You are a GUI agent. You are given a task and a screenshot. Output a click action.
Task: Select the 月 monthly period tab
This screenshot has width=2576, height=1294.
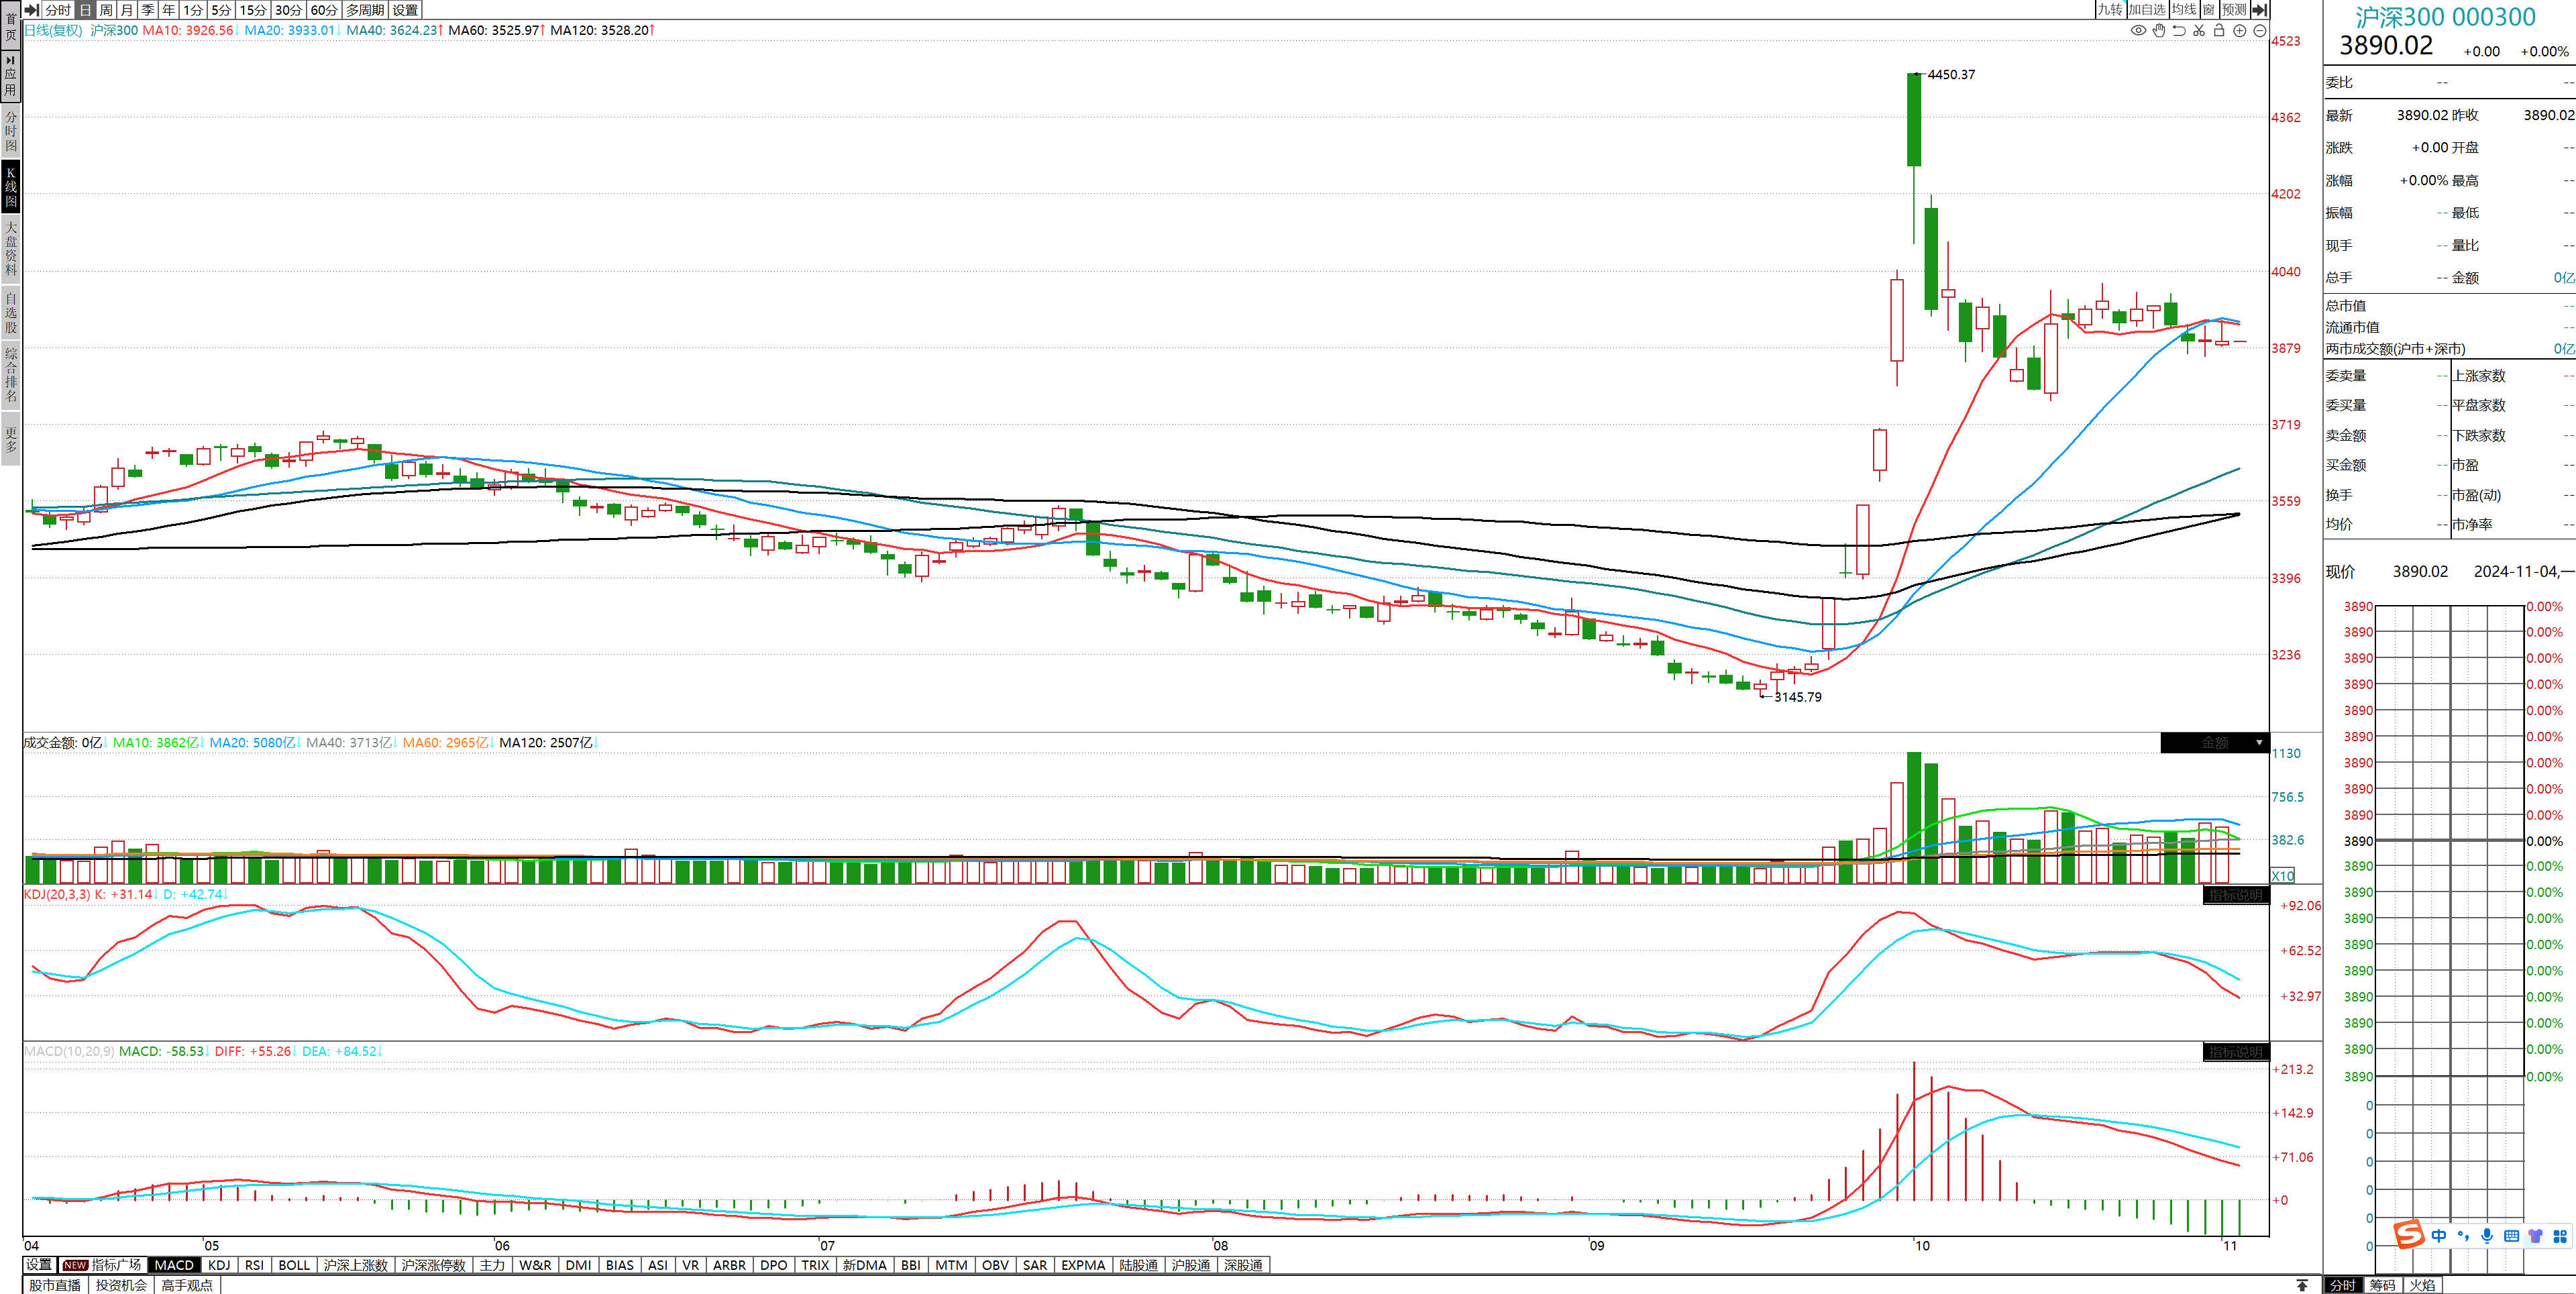click(127, 10)
